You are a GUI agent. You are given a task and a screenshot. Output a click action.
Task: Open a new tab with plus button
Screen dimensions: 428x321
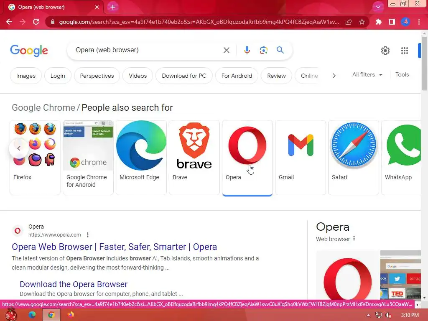[x=113, y=7]
